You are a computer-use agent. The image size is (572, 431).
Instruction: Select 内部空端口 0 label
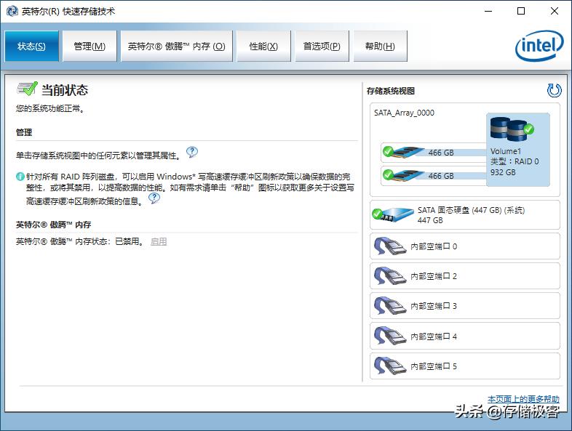point(434,246)
